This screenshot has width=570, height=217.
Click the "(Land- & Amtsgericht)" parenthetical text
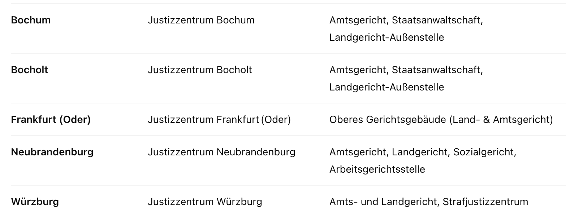pos(501,120)
